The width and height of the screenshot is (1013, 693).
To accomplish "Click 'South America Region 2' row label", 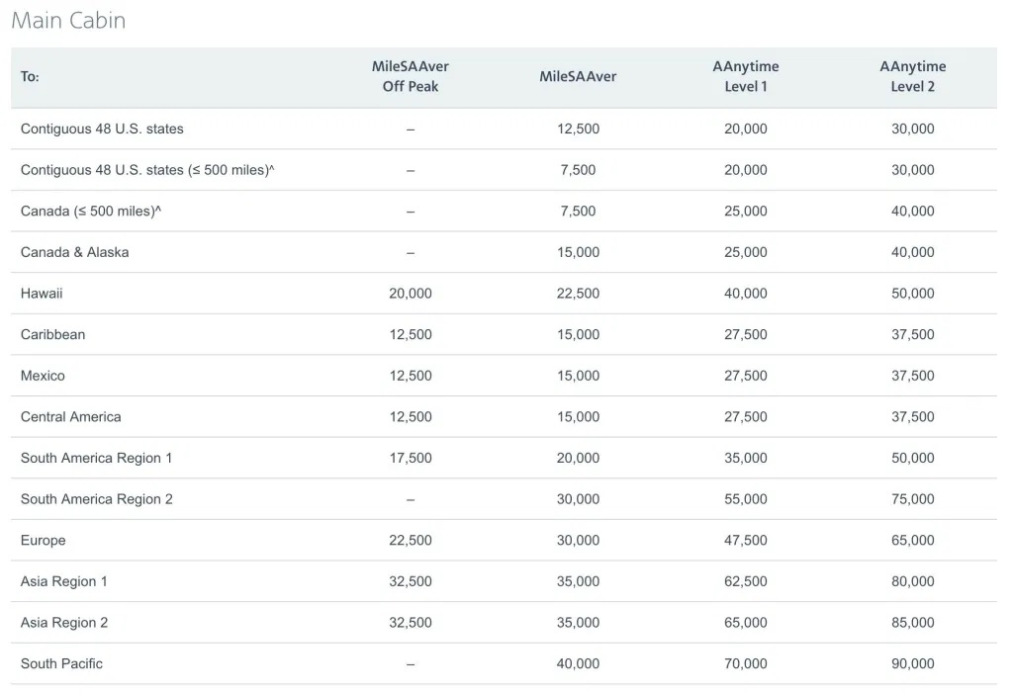I will [x=96, y=499].
